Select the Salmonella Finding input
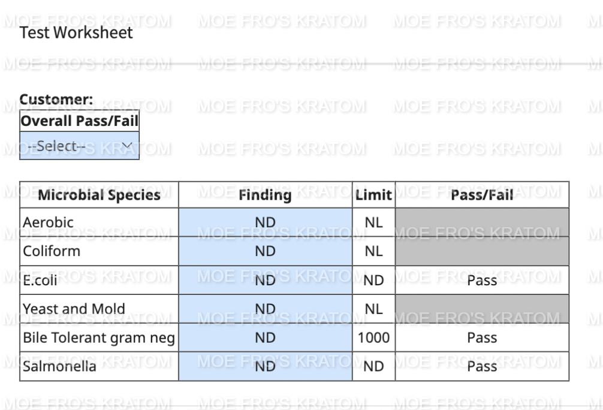 click(x=265, y=366)
